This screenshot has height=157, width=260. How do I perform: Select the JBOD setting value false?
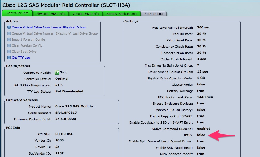[x=201, y=135]
